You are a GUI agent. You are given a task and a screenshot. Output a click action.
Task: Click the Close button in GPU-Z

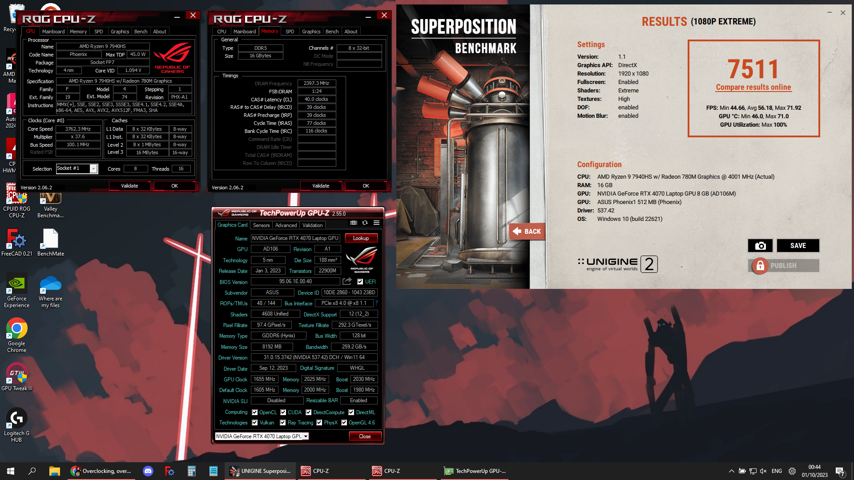pyautogui.click(x=365, y=436)
